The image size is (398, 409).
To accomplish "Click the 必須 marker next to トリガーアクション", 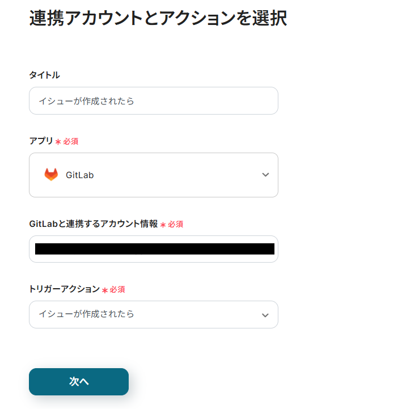I will click(117, 290).
